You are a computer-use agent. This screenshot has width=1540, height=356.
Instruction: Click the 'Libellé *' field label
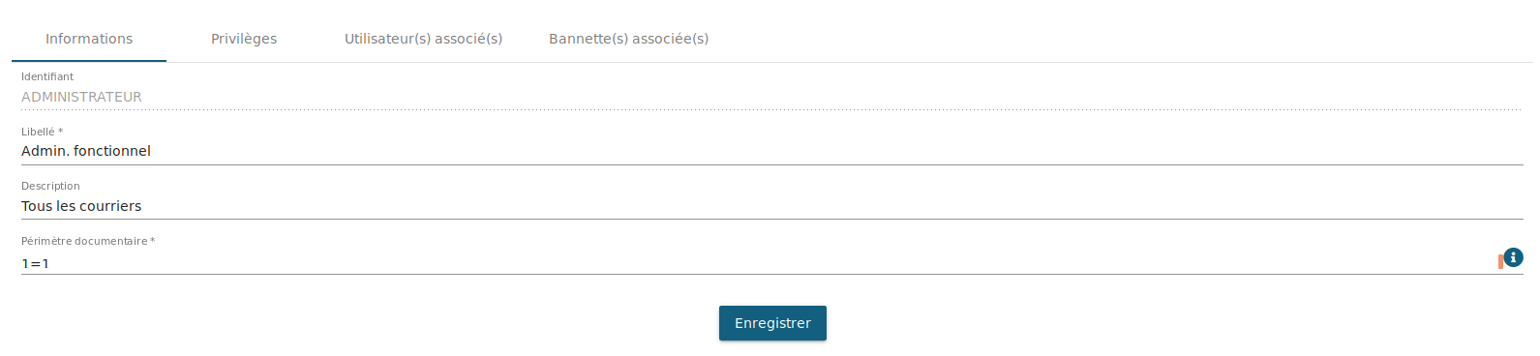pos(42,132)
